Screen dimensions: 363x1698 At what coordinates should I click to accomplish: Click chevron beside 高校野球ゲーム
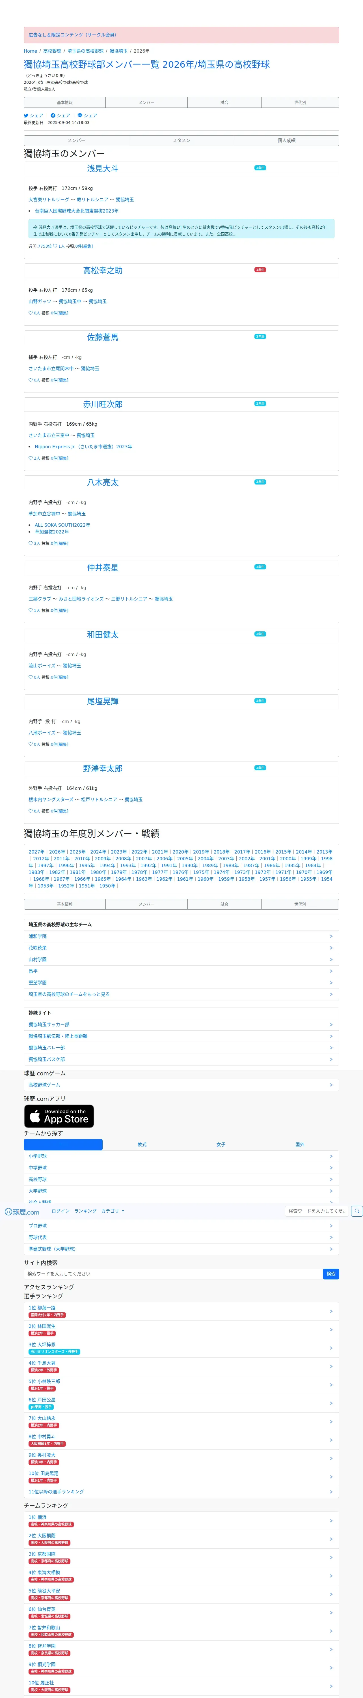point(331,1084)
